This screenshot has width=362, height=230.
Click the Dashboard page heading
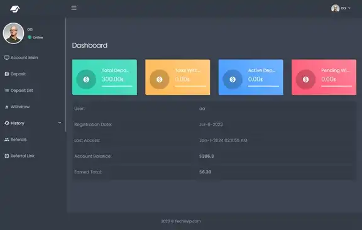point(90,45)
